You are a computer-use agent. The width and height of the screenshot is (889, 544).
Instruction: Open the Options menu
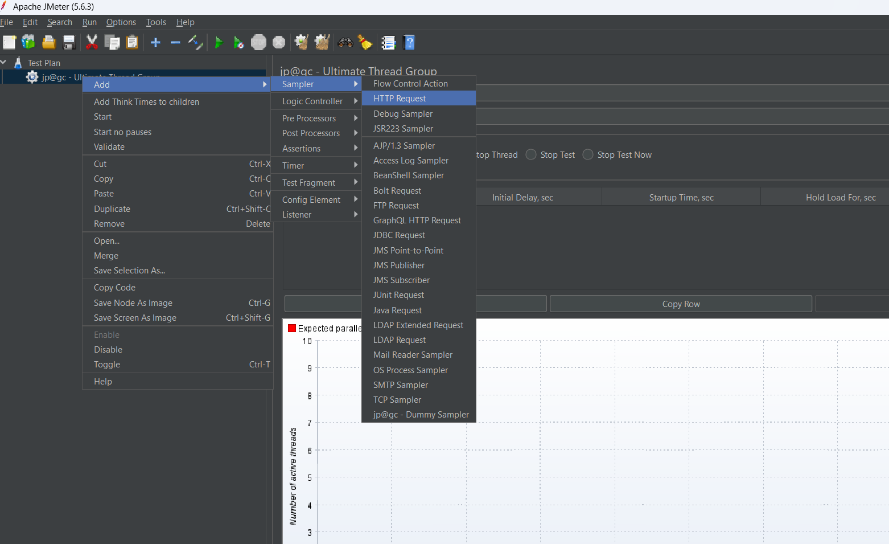[121, 22]
